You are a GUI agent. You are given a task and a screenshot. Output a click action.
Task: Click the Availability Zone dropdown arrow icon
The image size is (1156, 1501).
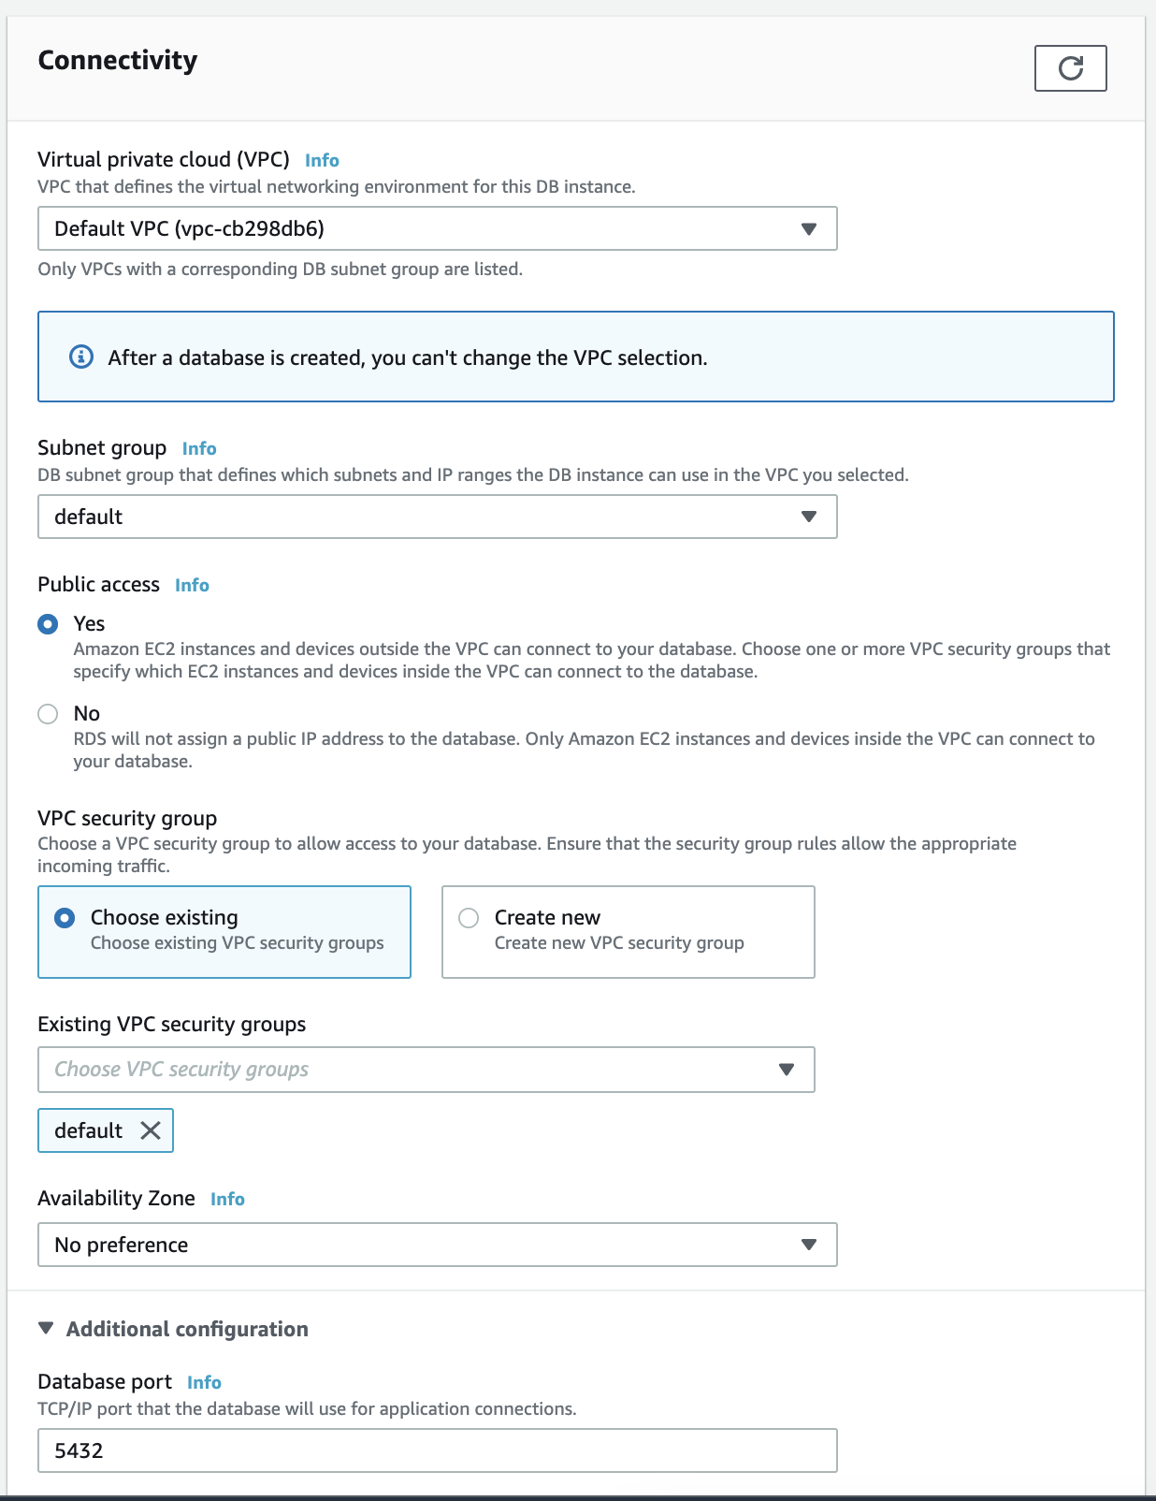[809, 1245]
